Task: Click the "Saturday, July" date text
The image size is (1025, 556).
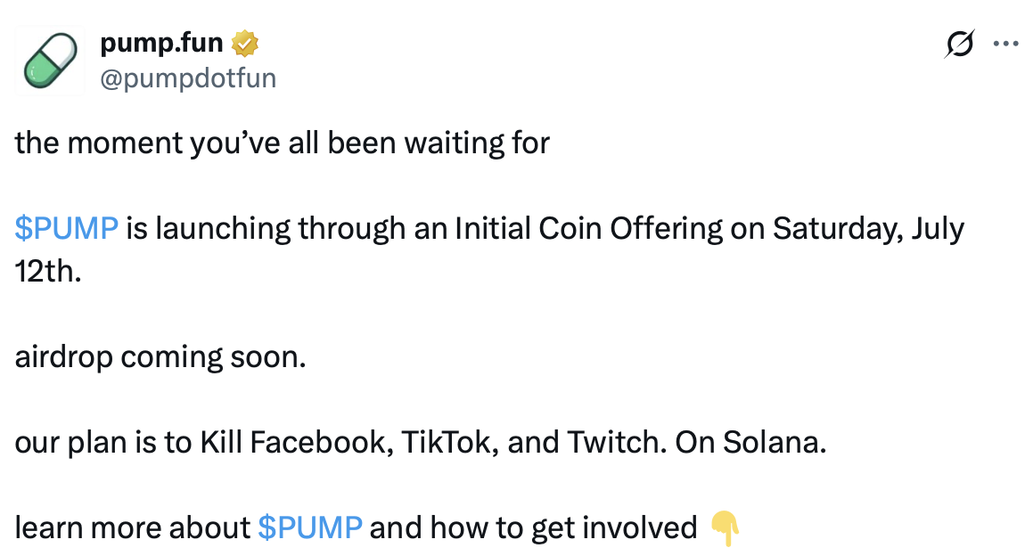Action: click(868, 229)
